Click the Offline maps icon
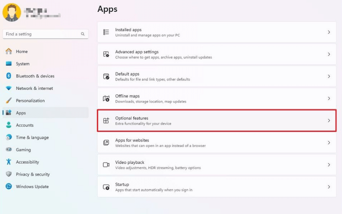342x214 pixels. point(106,99)
